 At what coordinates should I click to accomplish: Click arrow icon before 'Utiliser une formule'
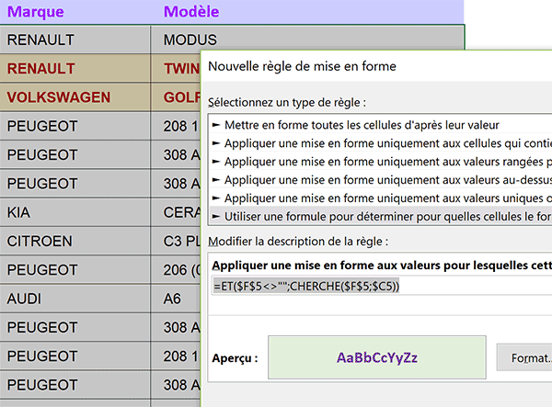pos(216,216)
